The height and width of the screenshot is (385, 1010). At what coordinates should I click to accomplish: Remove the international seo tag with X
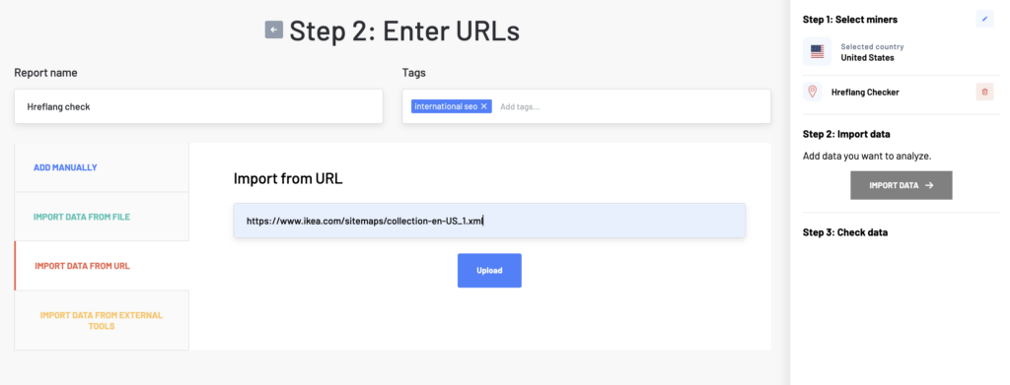click(x=483, y=106)
